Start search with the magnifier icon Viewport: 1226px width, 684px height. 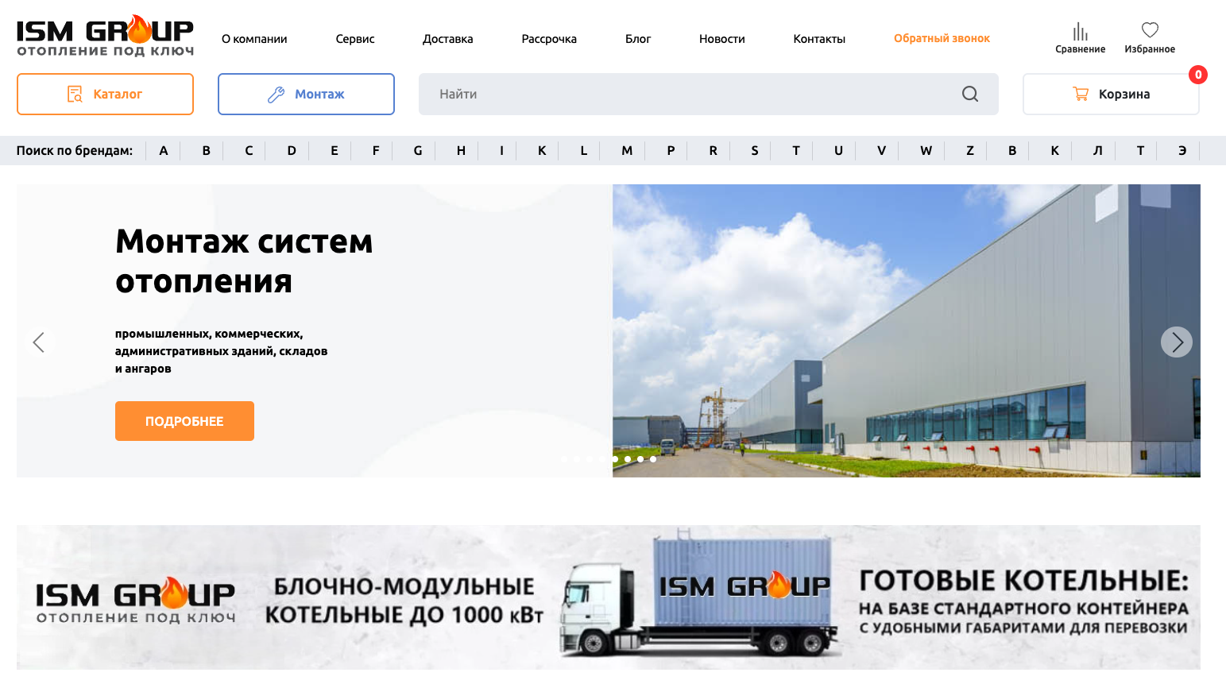[969, 94]
